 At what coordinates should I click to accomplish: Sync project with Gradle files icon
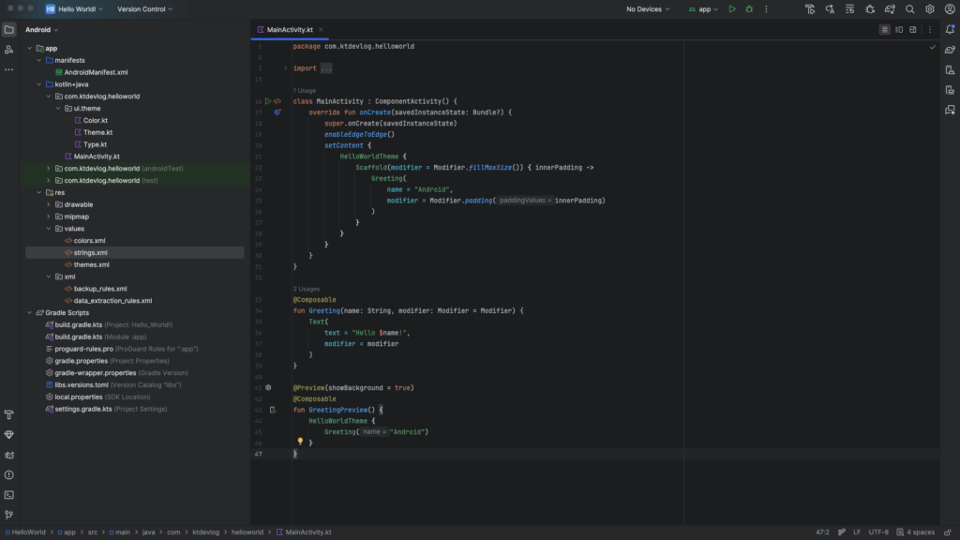click(890, 9)
